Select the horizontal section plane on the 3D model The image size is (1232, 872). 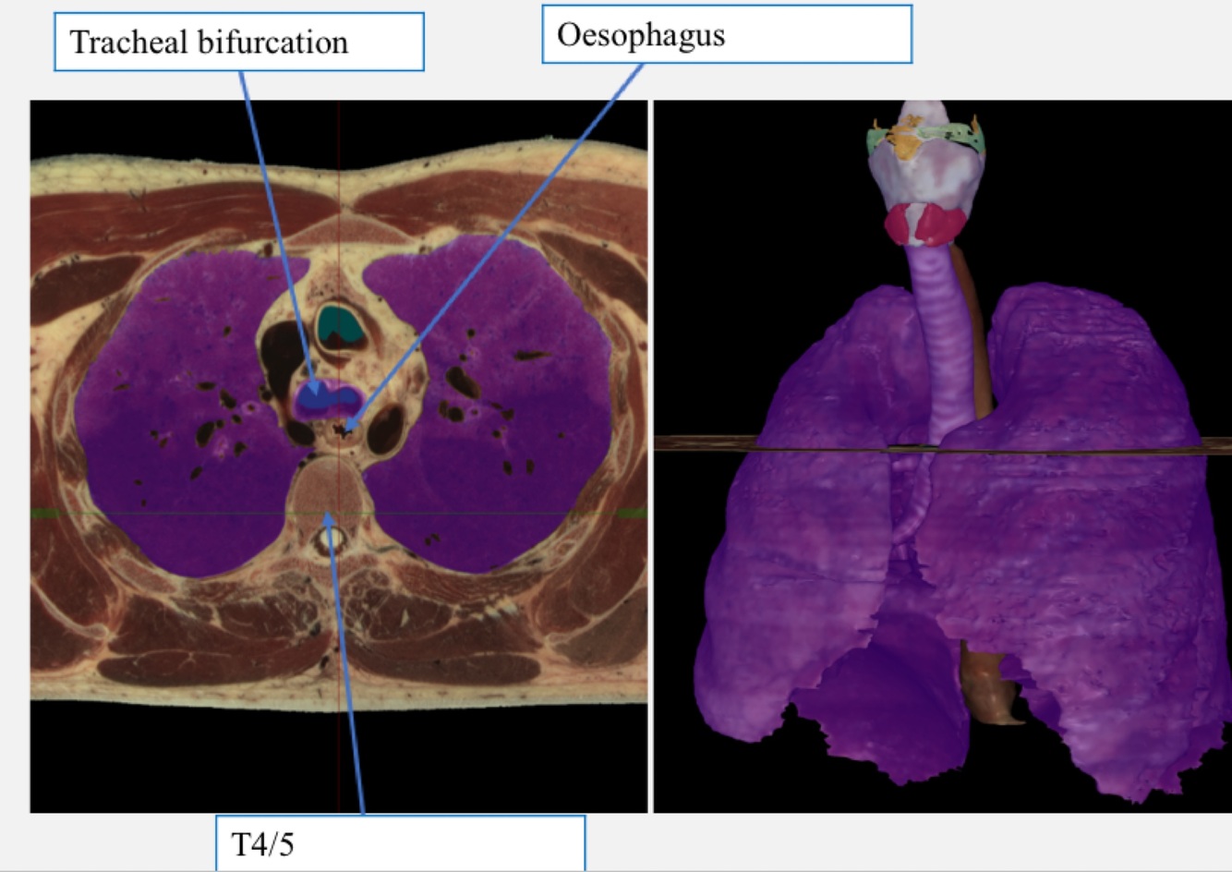point(943,444)
